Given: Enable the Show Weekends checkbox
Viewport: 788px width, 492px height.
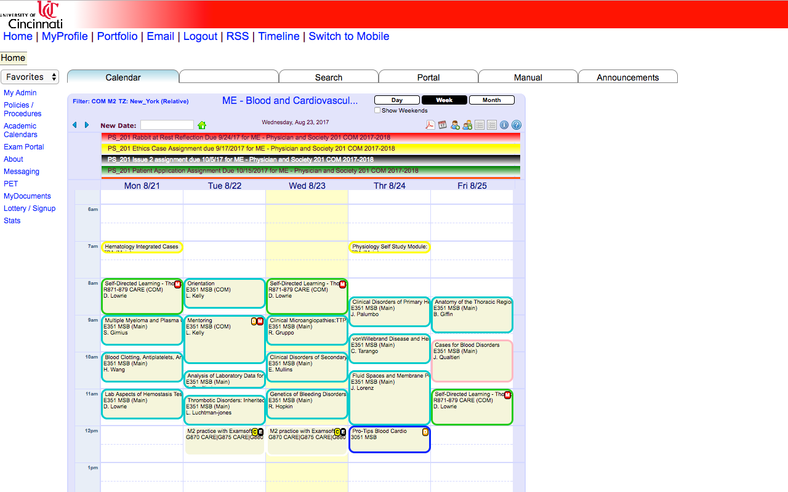Looking at the screenshot, I should coord(377,111).
